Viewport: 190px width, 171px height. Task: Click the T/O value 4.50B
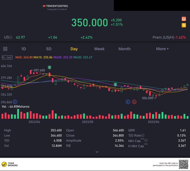[58, 141]
